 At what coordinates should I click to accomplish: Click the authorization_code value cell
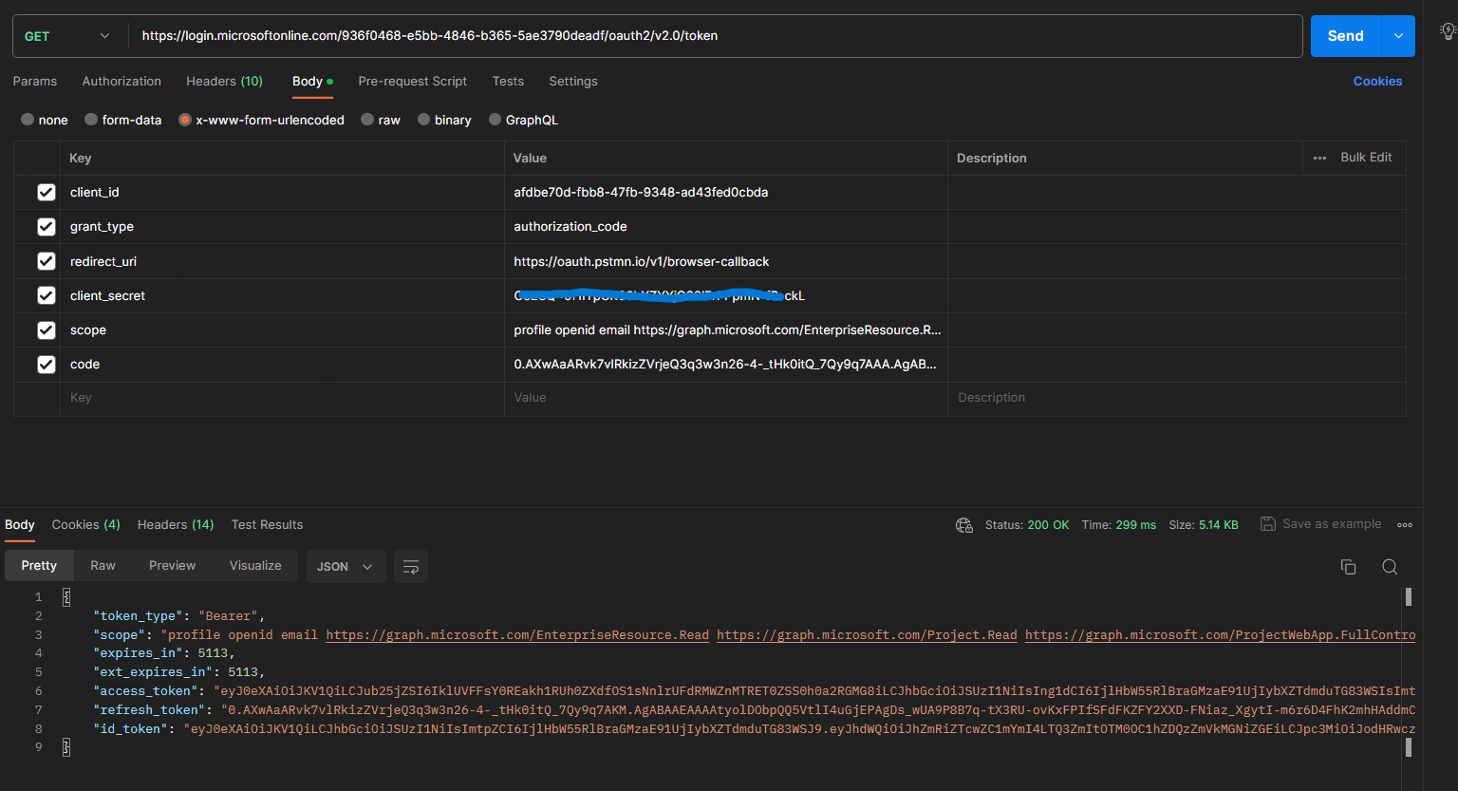pyautogui.click(x=726, y=227)
